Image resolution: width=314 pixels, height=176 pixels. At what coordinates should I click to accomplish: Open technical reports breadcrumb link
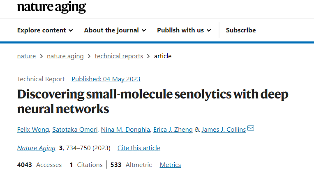point(119,56)
